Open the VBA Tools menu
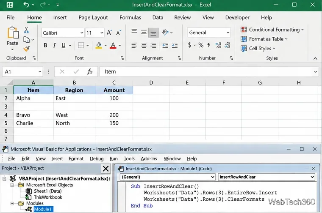The width and height of the screenshot is (322, 213). pos(129,159)
